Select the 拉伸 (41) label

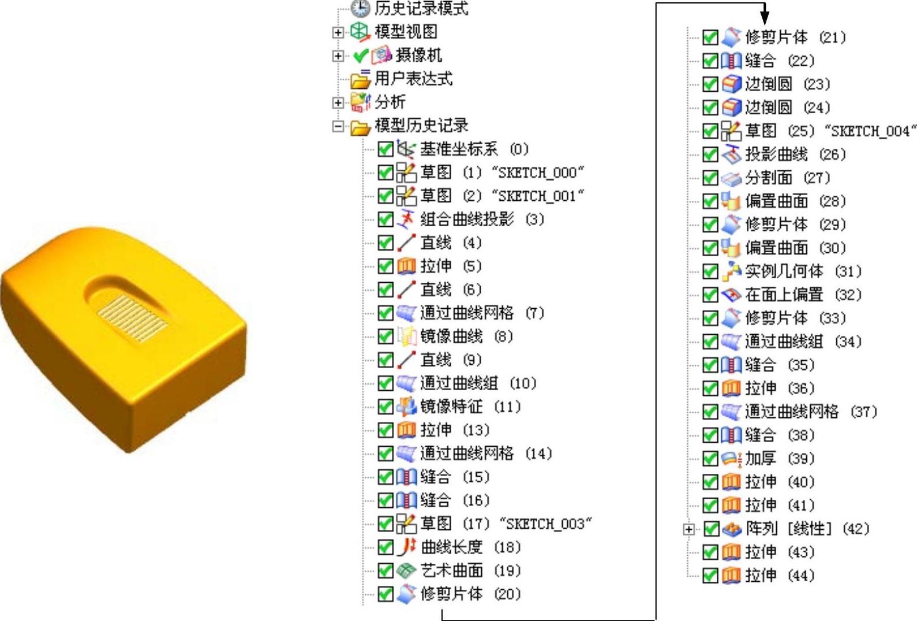pos(779,506)
